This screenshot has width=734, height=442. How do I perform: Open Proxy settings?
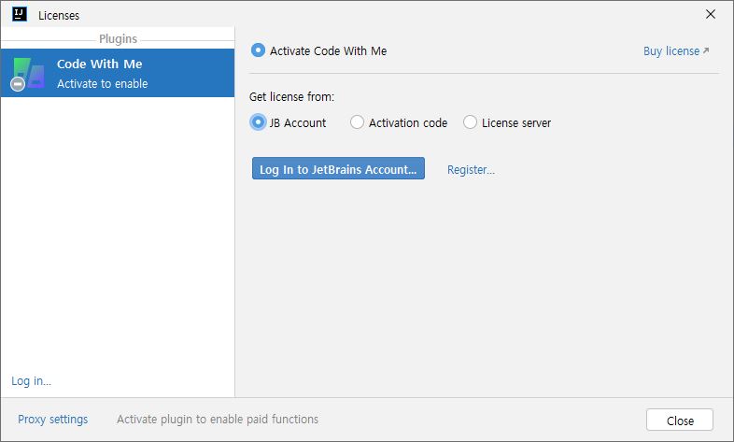pos(53,419)
